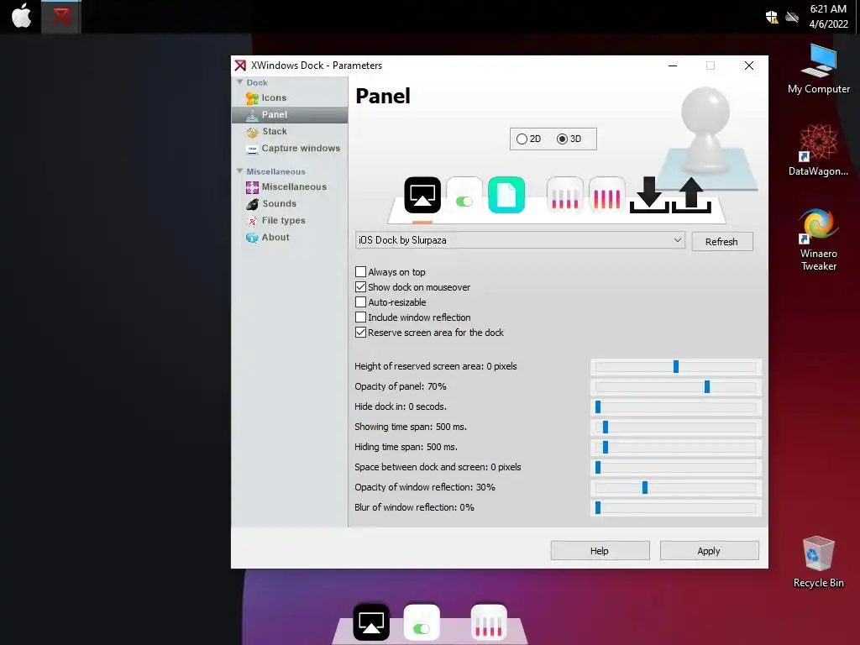This screenshot has width=860, height=645.
Task: Click the Sounds sidebar icon
Action: coord(252,204)
